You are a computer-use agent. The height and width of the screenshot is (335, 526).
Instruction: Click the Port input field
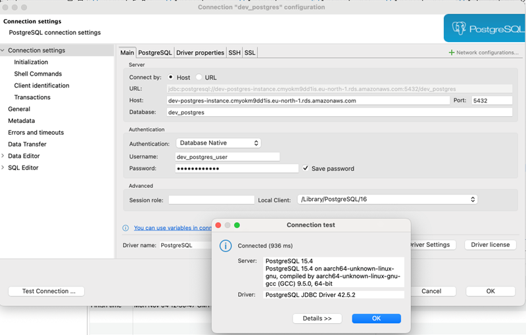[x=492, y=100]
